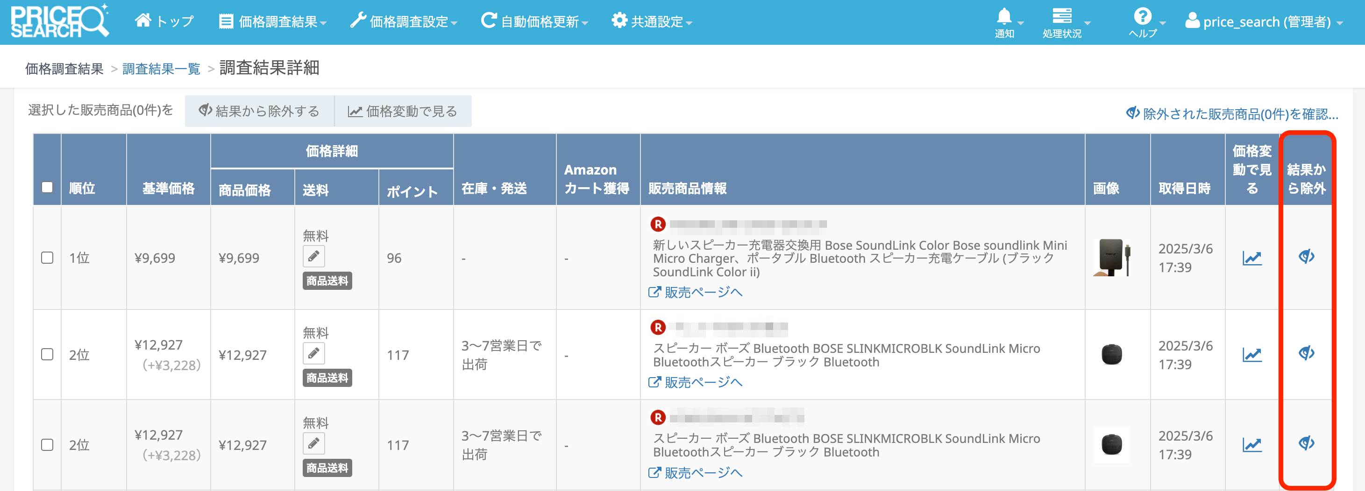This screenshot has height=491, width=1365.
Task: Click the shipping edit pencil for rank 1
Action: pos(314,256)
